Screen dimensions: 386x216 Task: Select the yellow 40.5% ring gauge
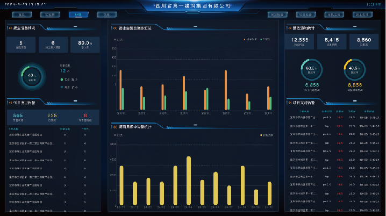coord(354,69)
